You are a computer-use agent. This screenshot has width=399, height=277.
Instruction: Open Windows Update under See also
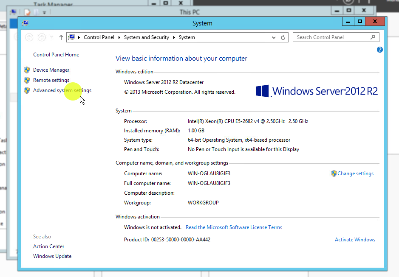click(52, 256)
